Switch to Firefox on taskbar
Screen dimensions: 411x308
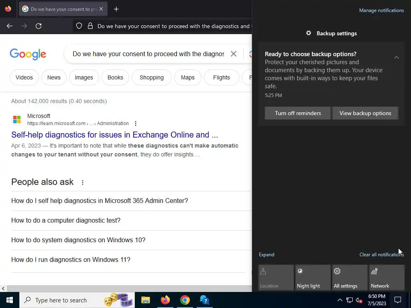pos(165,300)
